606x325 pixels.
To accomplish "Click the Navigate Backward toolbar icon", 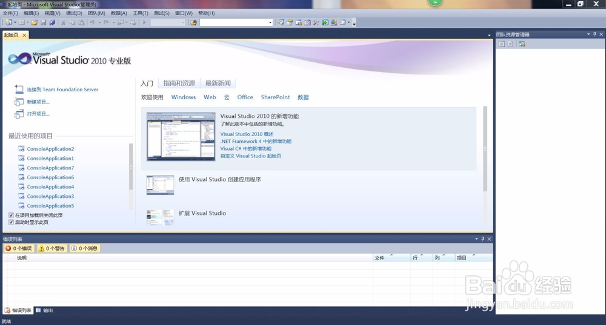I will point(120,22).
